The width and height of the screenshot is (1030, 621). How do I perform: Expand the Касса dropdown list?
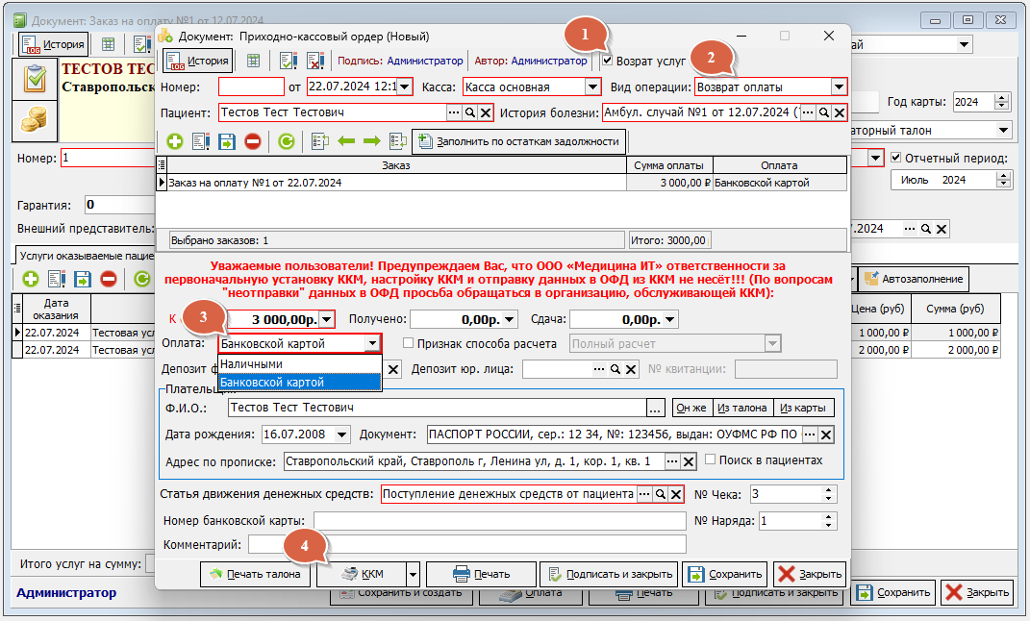click(x=592, y=87)
